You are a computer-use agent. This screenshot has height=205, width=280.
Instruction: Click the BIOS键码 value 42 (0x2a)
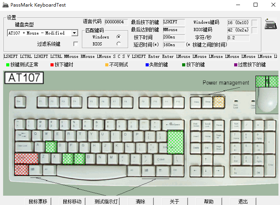(x=238, y=30)
